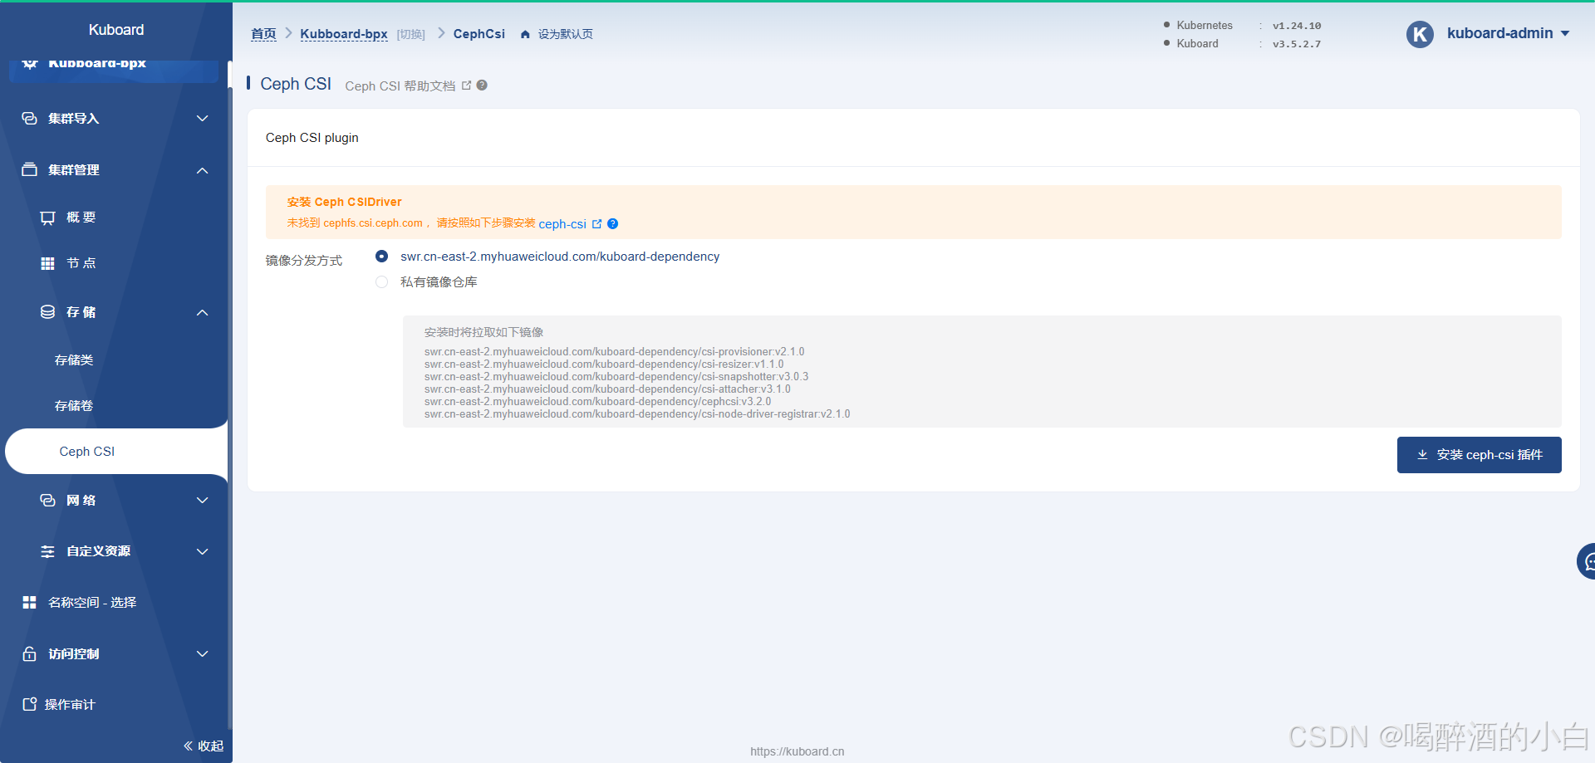This screenshot has height=763, width=1595.
Task: Open the kuboard-admin user dropdown arrow
Action: pos(1565,34)
